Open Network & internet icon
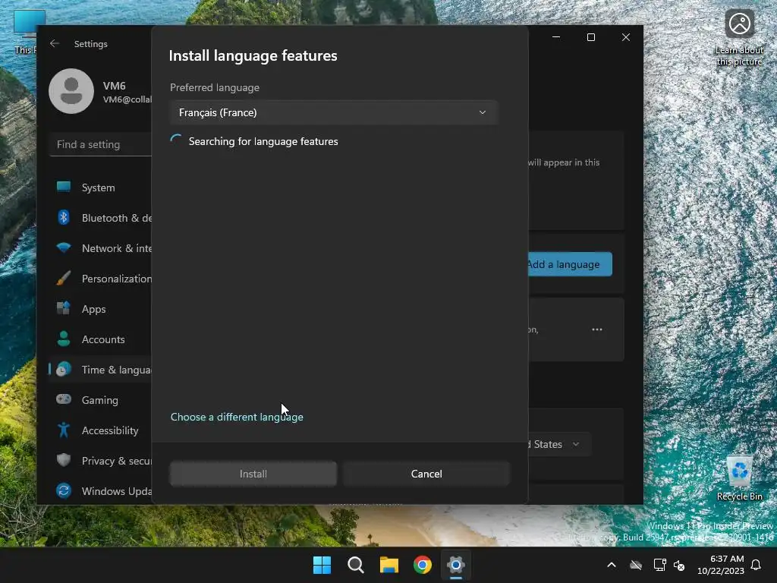The height and width of the screenshot is (583, 777). pyautogui.click(x=64, y=247)
